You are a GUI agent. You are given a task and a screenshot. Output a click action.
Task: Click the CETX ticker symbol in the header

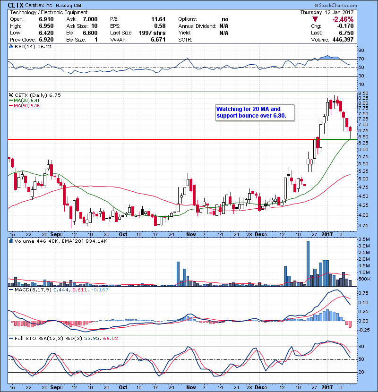tap(16, 5)
